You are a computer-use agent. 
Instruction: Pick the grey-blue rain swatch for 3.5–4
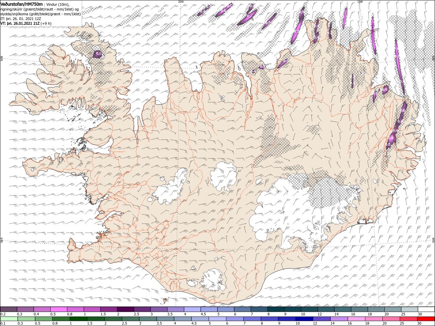tap(165, 319)
